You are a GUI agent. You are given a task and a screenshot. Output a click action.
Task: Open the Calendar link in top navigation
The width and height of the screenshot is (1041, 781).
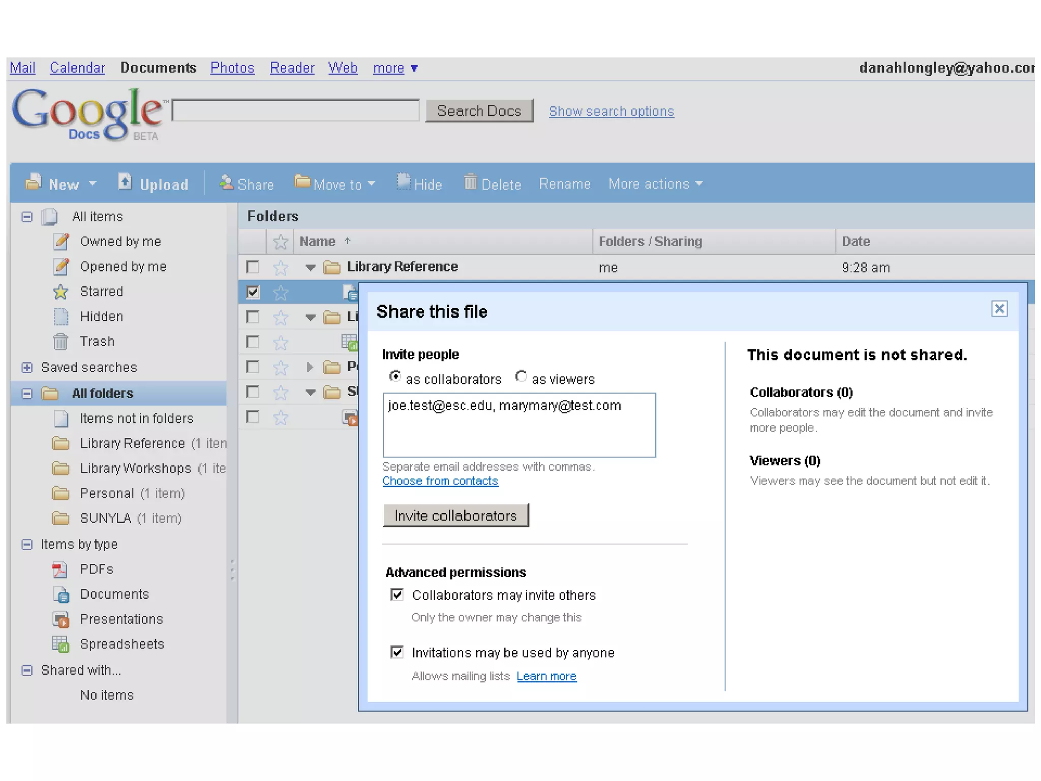click(x=77, y=68)
